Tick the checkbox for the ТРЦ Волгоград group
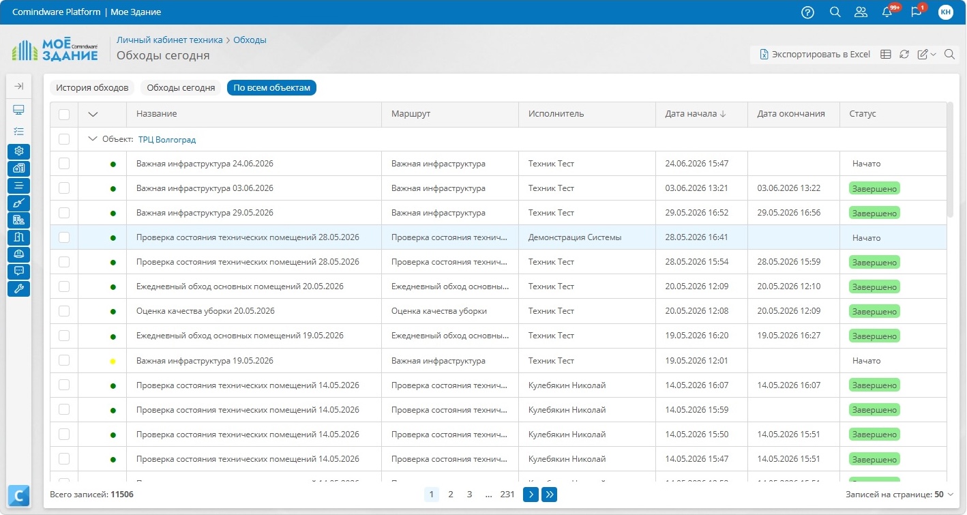 tap(64, 139)
